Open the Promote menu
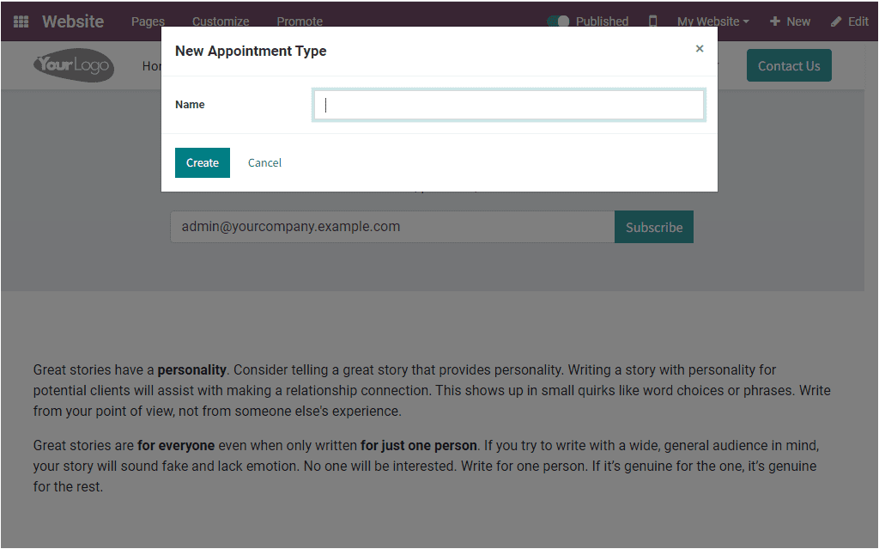This screenshot has width=879, height=549. (x=299, y=21)
